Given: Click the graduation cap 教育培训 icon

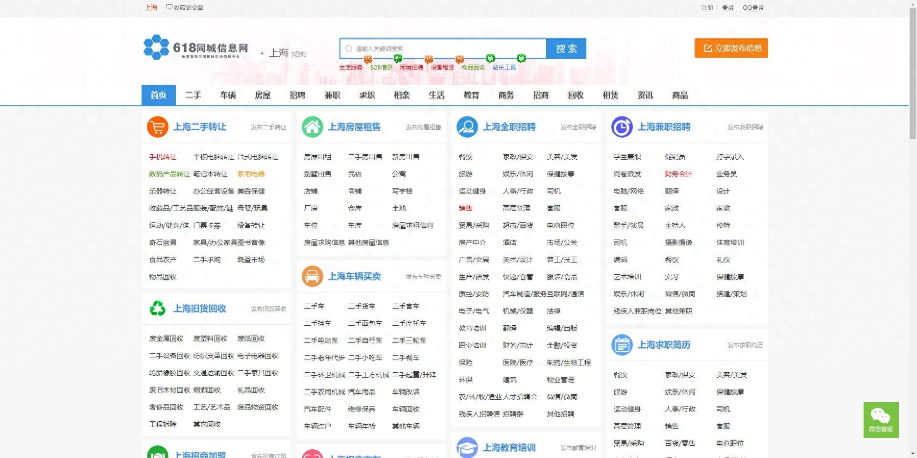Looking at the screenshot, I should point(467,448).
